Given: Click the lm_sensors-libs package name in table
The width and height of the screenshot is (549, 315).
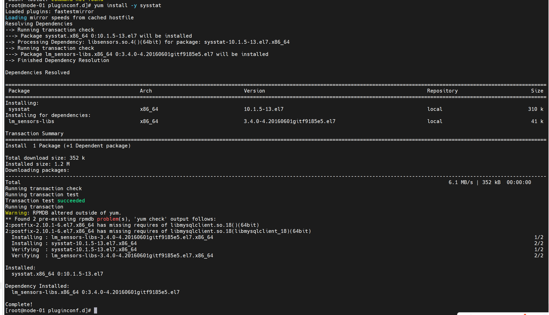Looking at the screenshot, I should click(x=31, y=121).
